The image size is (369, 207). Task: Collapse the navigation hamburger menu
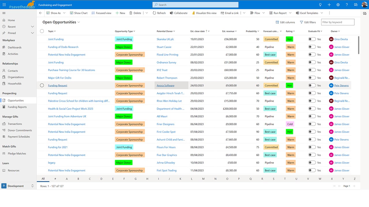4,13
